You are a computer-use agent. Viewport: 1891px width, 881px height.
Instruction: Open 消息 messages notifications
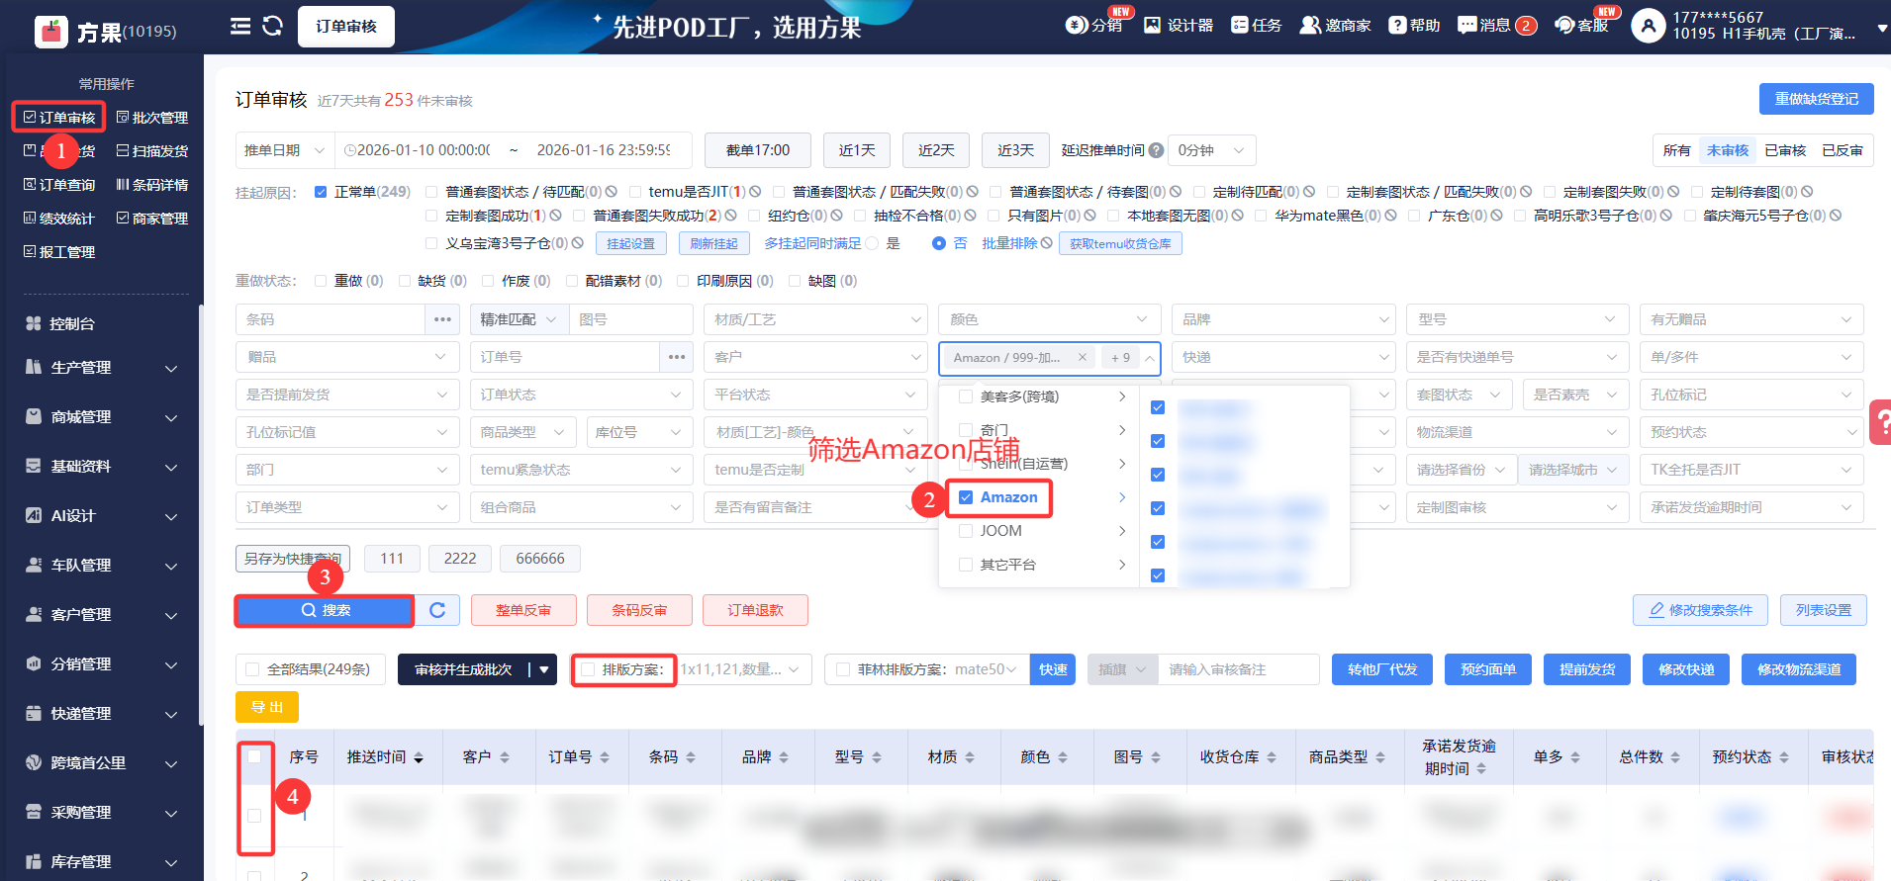pyautogui.click(x=1496, y=25)
